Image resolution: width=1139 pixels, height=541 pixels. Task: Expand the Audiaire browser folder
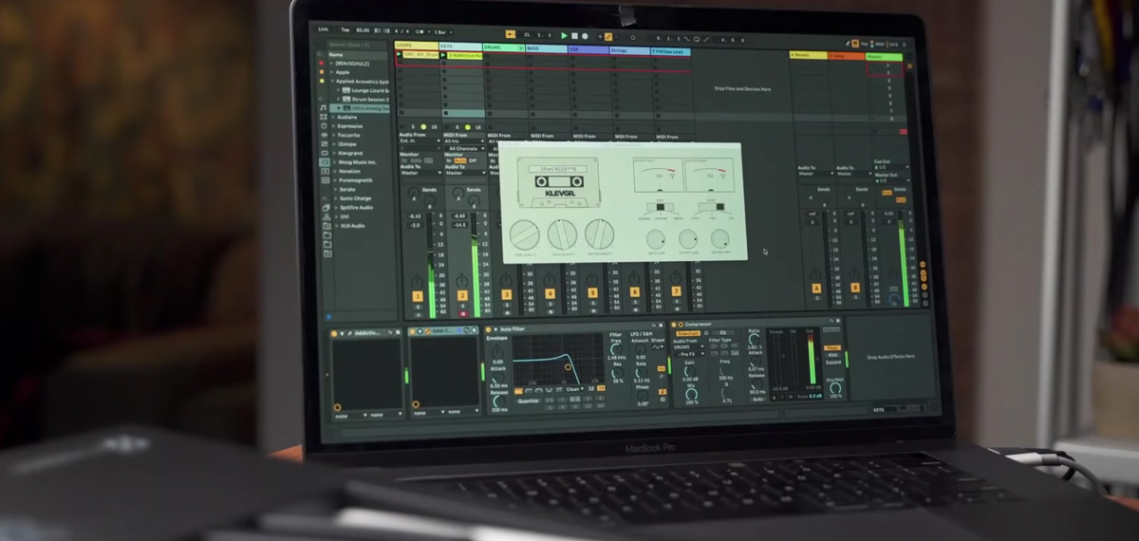333,118
